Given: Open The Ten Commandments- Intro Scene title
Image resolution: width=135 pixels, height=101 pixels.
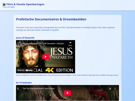Looking at the screenshot, I should point(38,89).
